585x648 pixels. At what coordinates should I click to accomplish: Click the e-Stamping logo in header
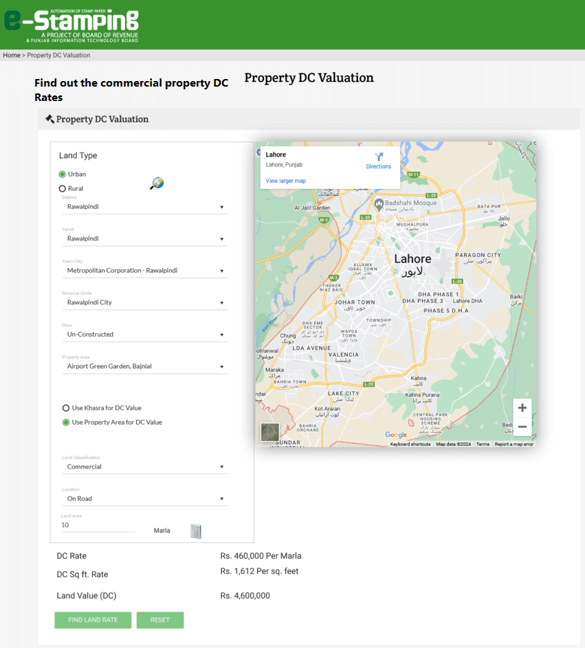71,25
